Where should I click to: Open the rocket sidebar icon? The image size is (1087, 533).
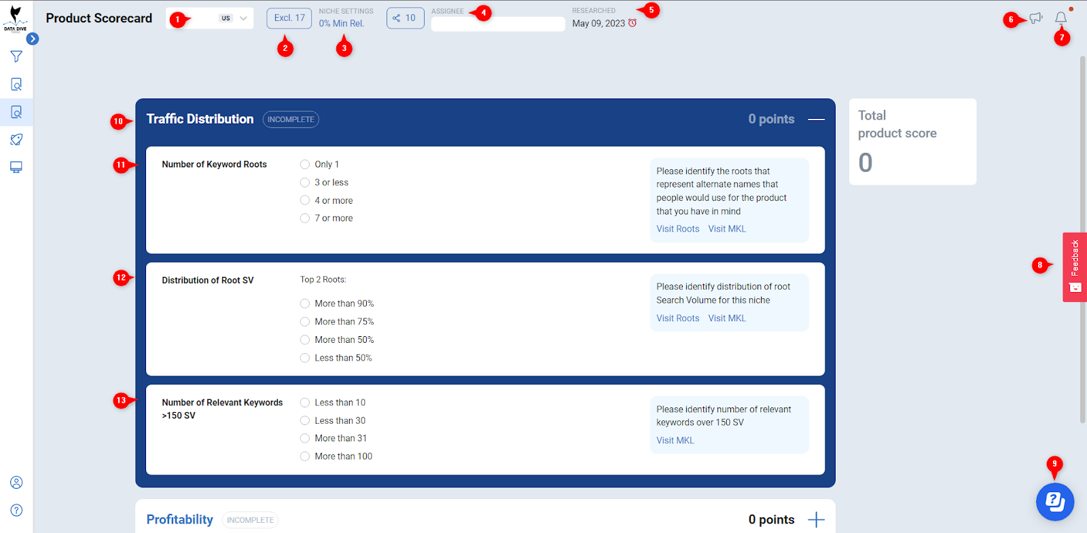coord(16,140)
